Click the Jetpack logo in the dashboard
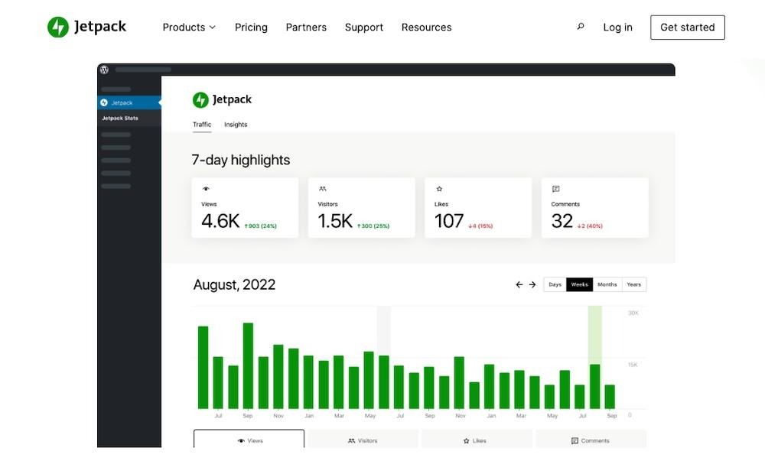 [222, 99]
